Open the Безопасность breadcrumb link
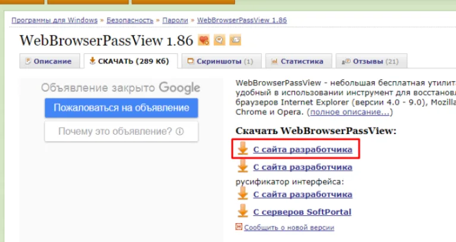This screenshot has height=242, width=456. 129,20
